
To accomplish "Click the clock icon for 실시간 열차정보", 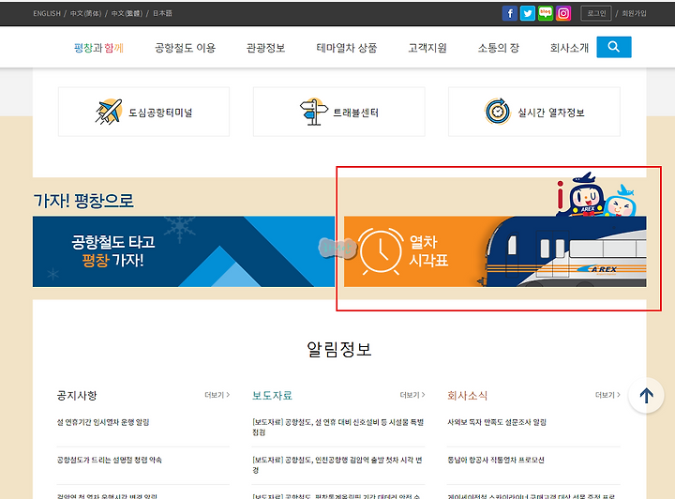I will pyautogui.click(x=498, y=111).
